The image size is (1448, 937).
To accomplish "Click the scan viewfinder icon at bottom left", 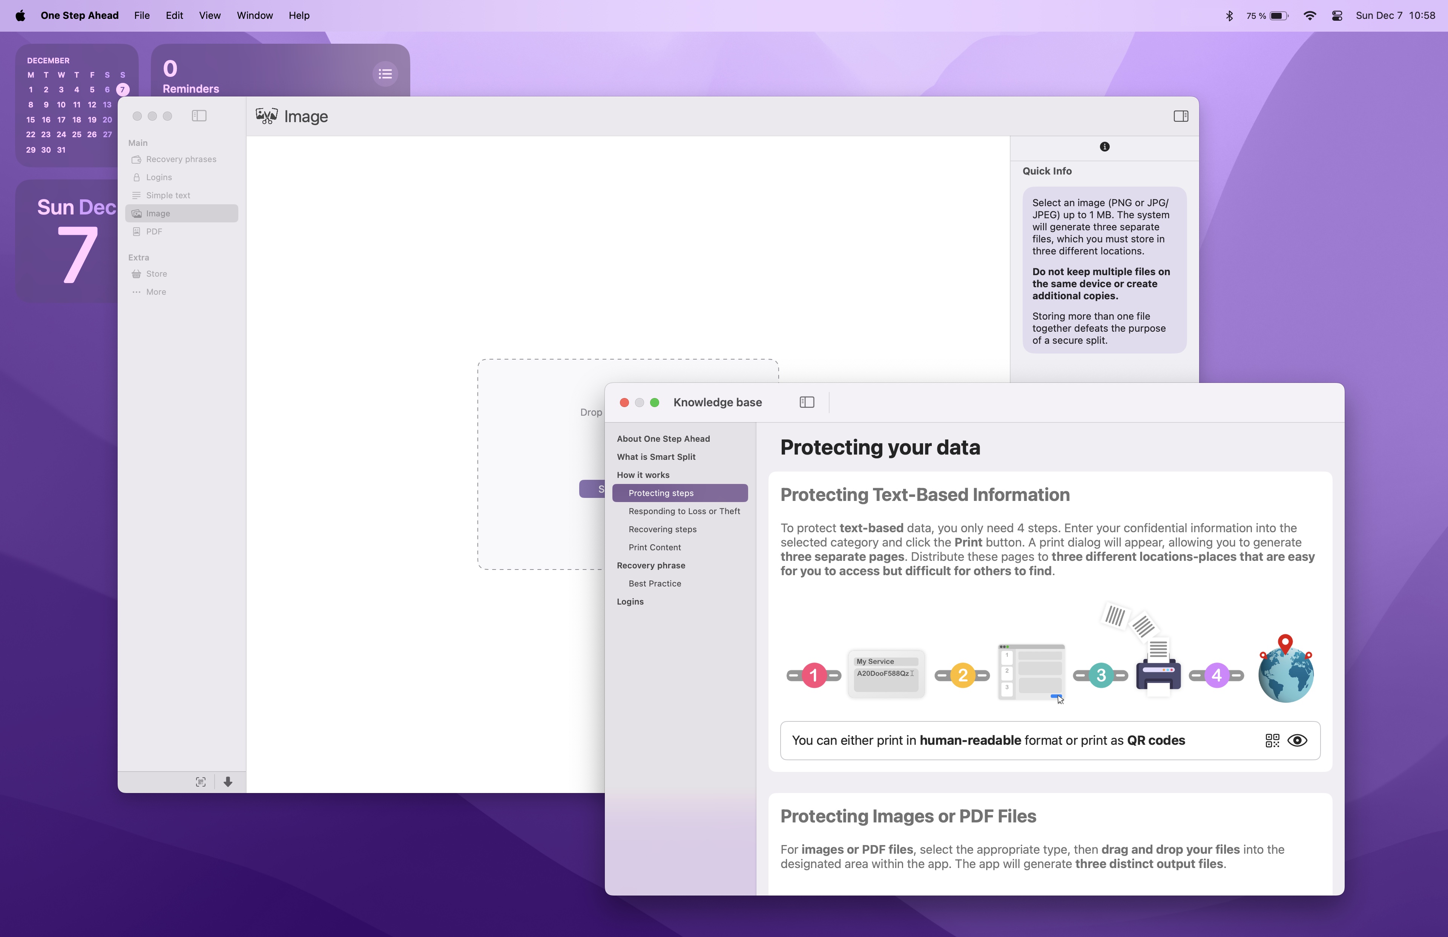I will coord(200,782).
